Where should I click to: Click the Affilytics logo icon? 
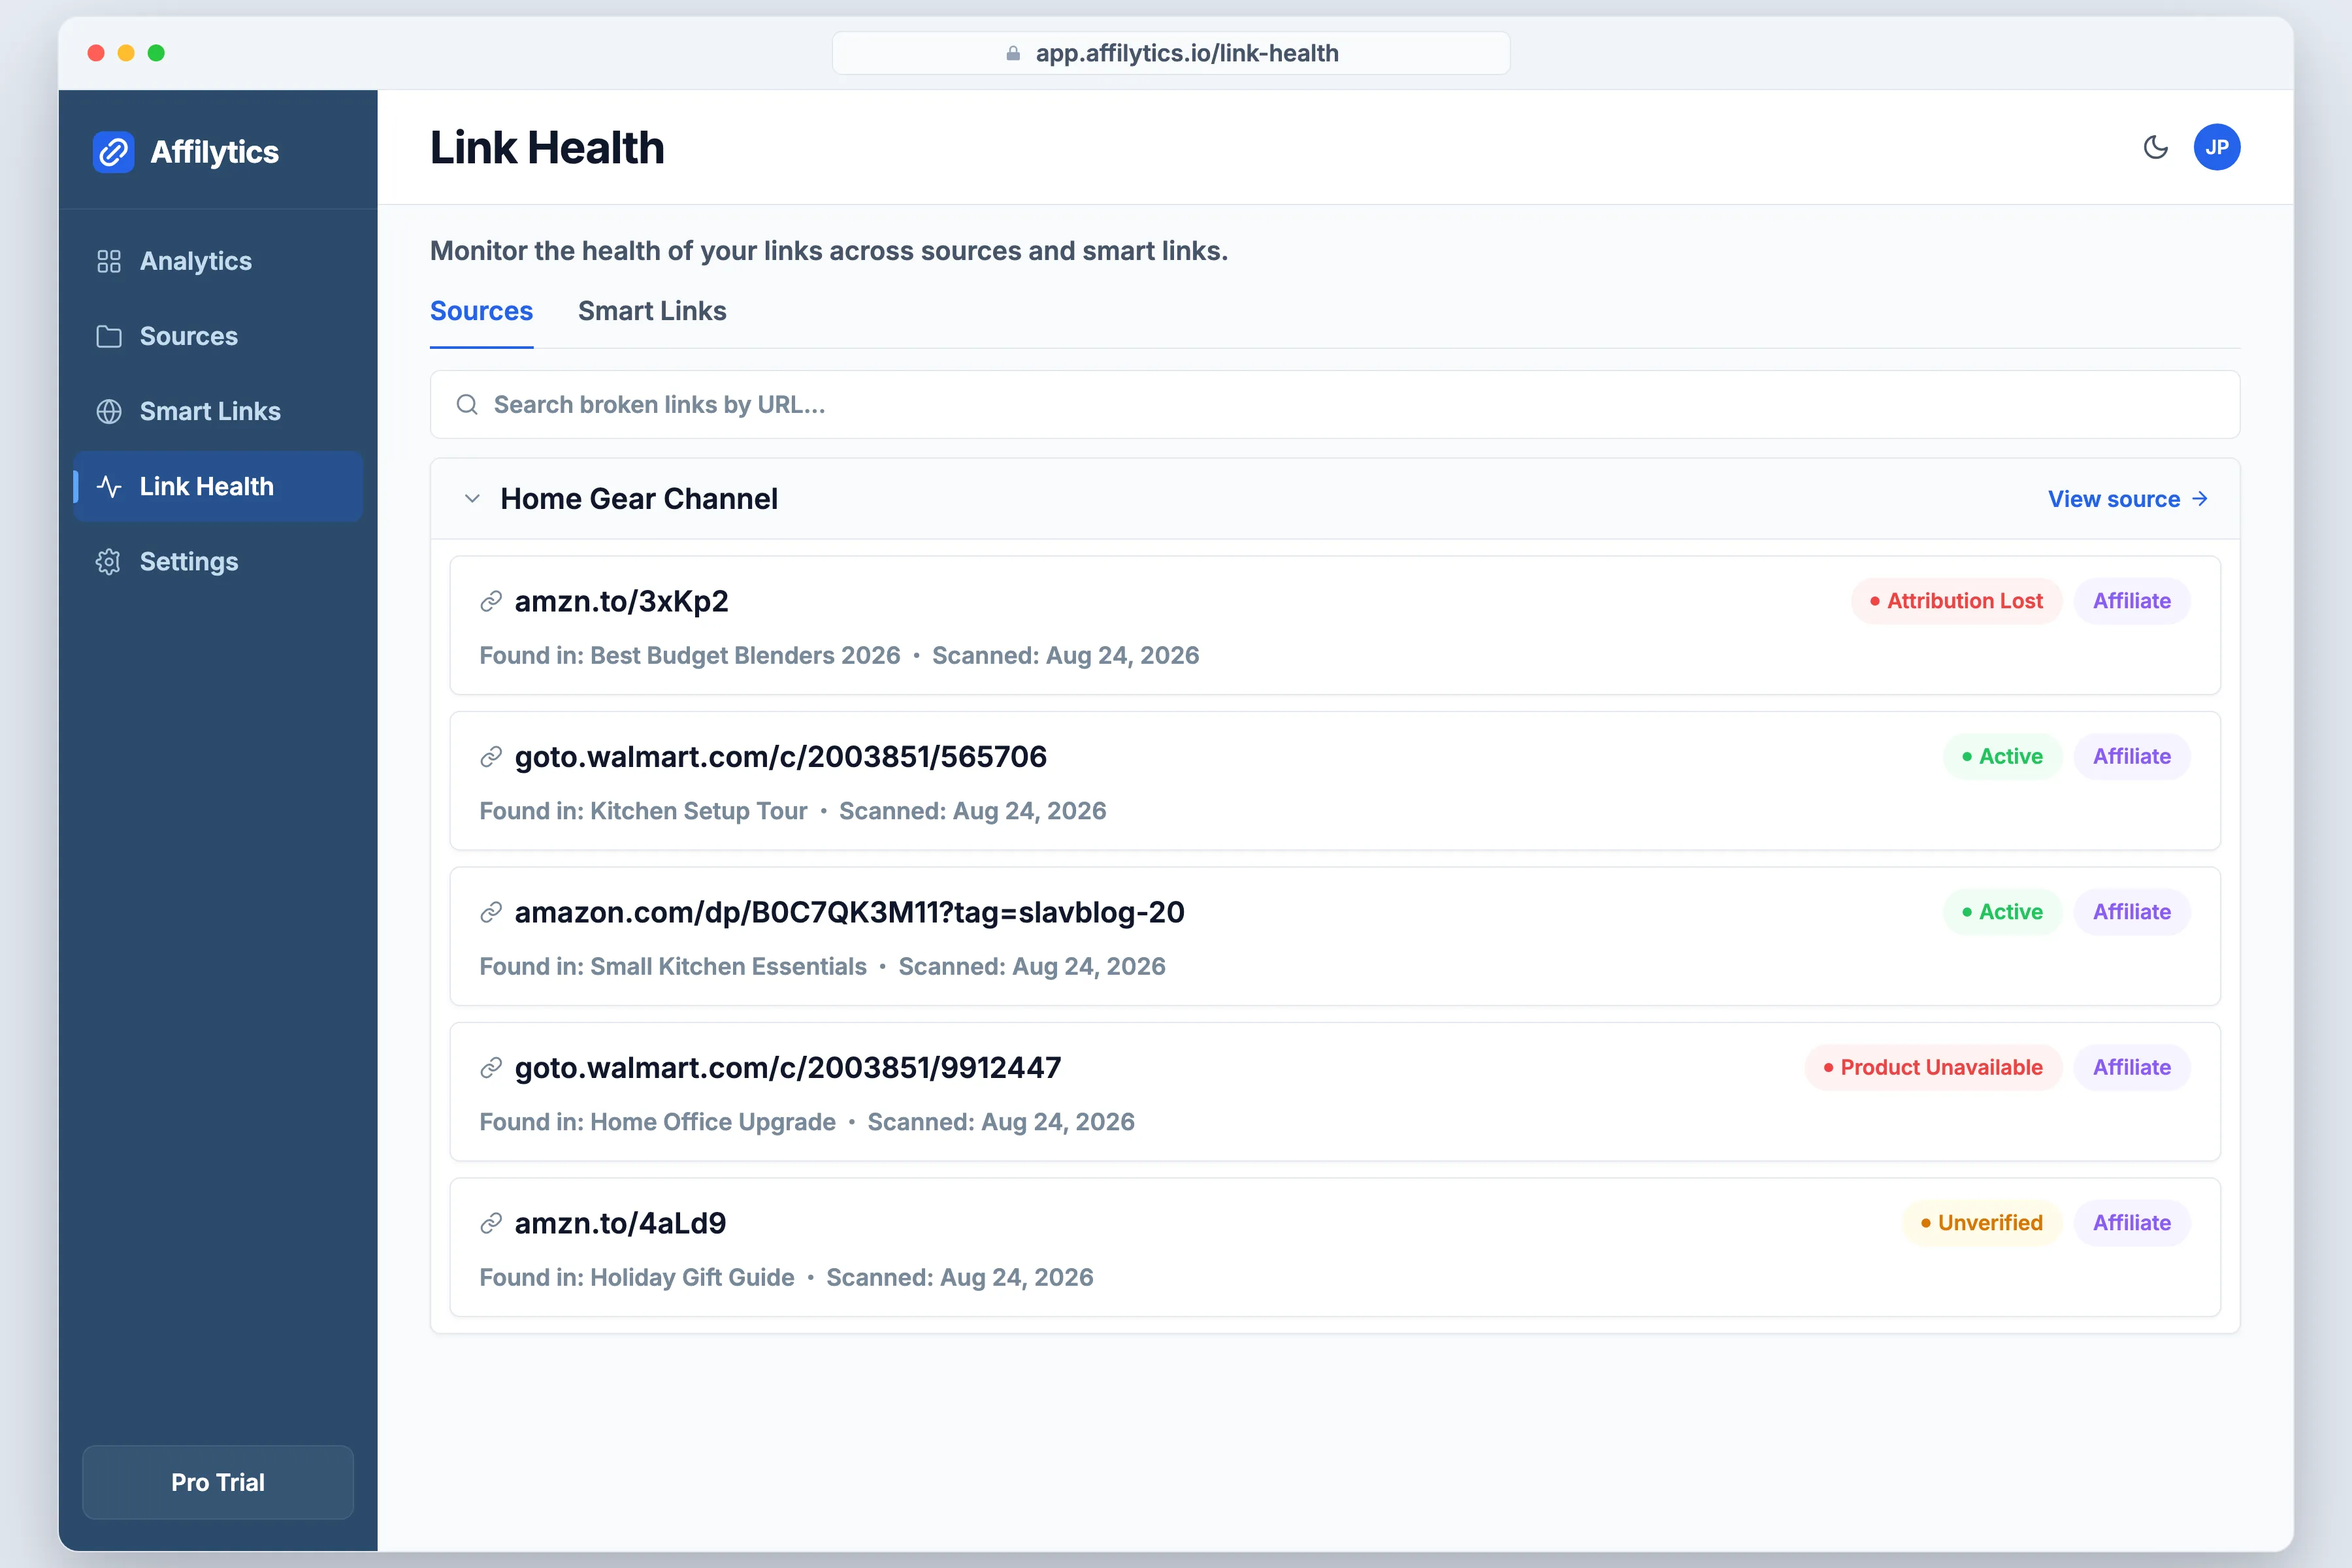[113, 152]
